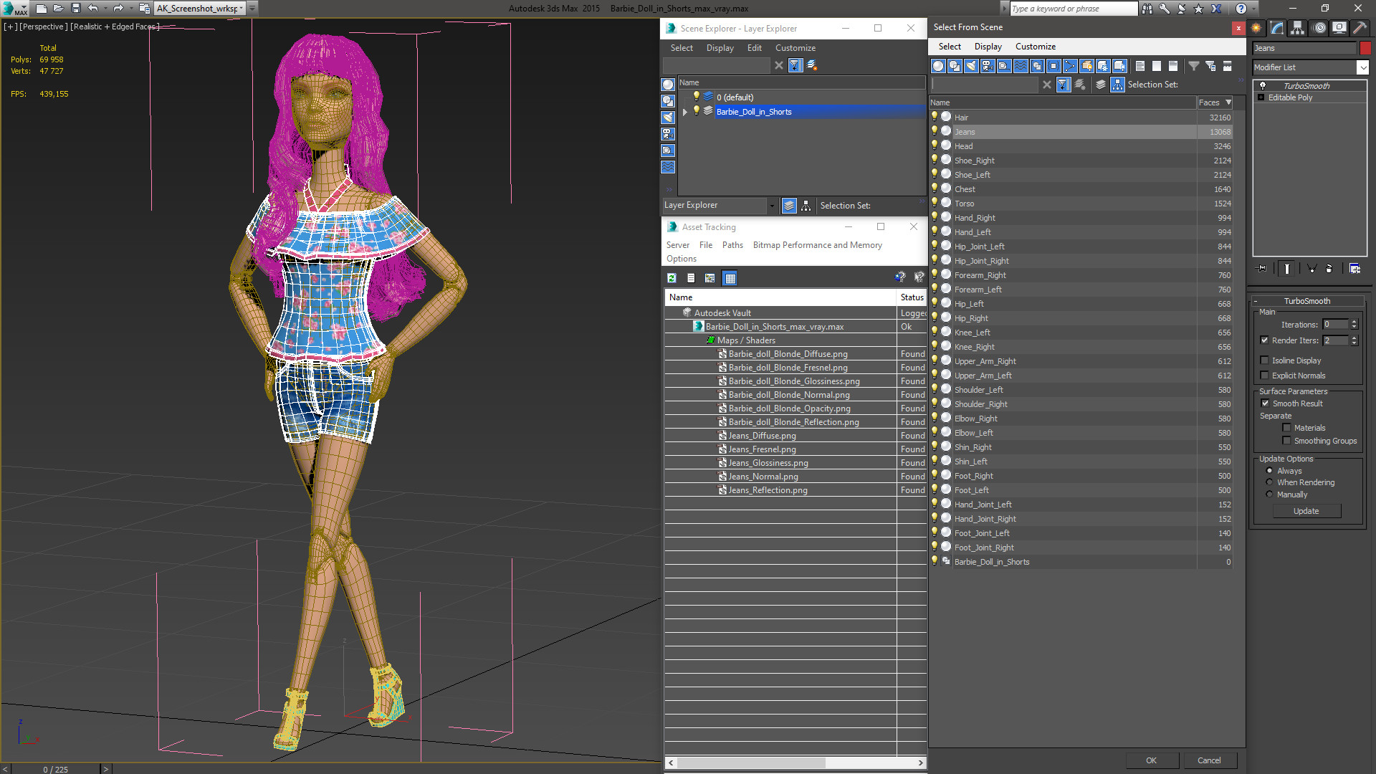Enable Separate by Smoothing Groups checkbox
The width and height of the screenshot is (1376, 774).
pyautogui.click(x=1286, y=441)
